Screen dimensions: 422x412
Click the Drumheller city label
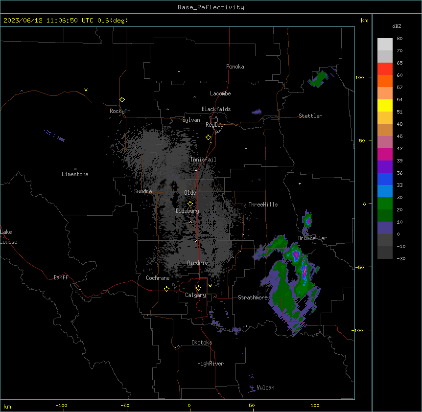click(x=312, y=238)
